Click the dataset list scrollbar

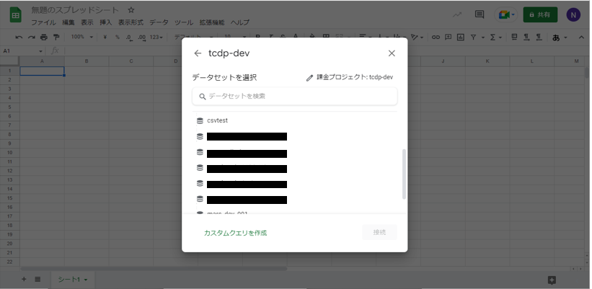point(404,174)
